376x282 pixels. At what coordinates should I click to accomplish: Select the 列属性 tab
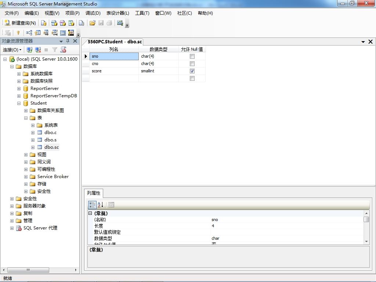[94, 193]
